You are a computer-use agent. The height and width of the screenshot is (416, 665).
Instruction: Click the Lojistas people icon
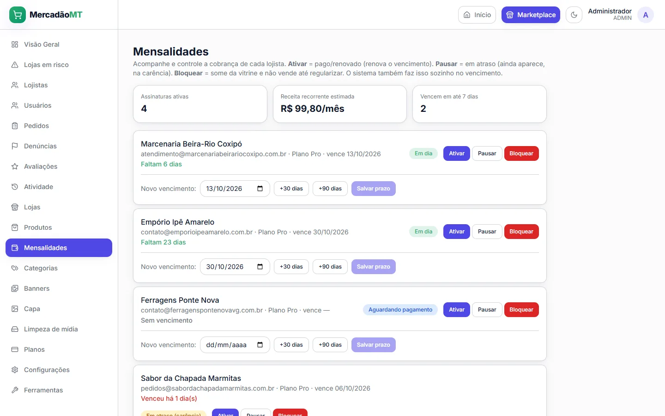15,85
